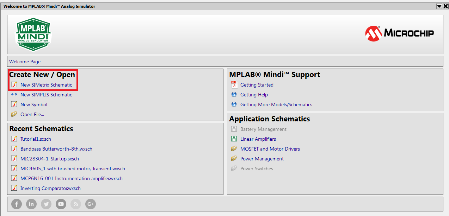Click the Open File folder icon

coord(14,114)
